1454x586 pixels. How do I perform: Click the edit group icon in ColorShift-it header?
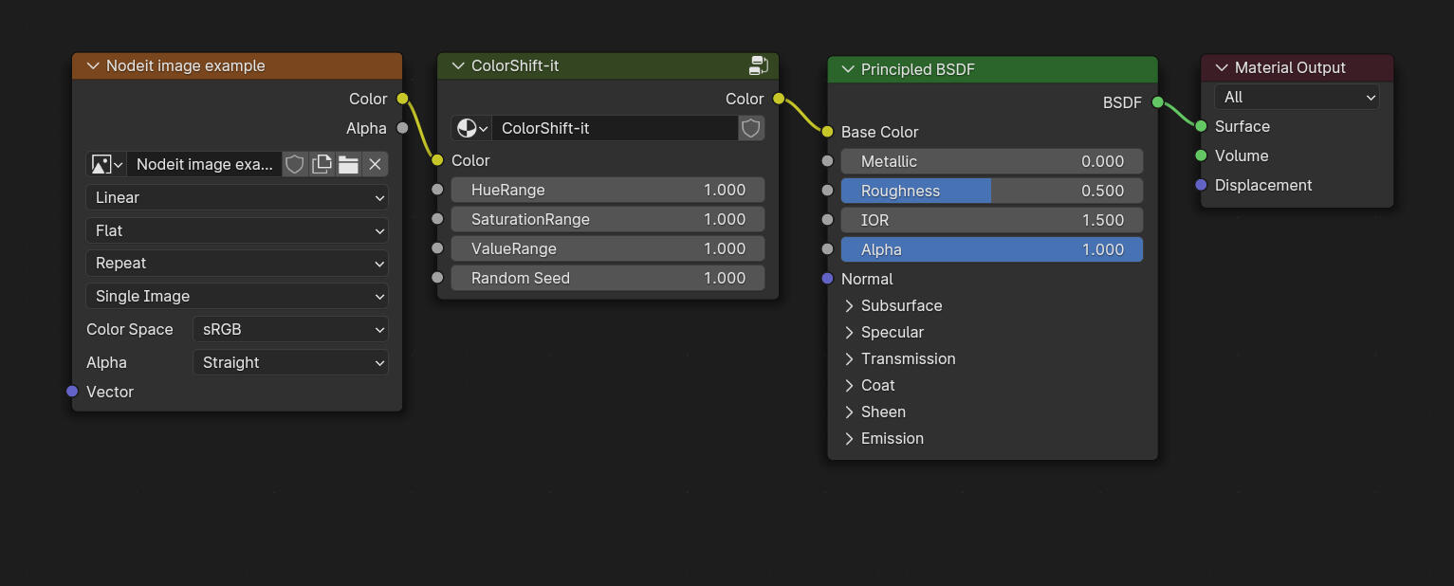point(758,65)
